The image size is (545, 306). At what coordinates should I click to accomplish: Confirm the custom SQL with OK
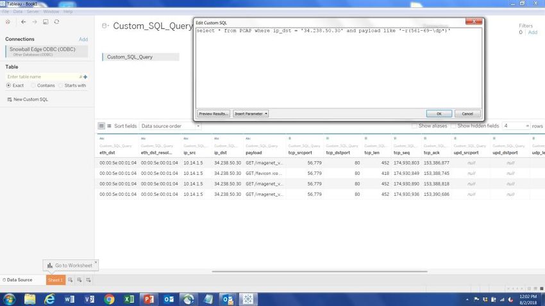(x=439, y=114)
